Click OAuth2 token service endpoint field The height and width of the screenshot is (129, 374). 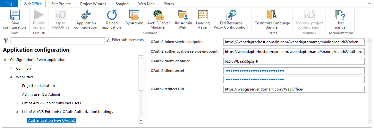tap(294, 42)
